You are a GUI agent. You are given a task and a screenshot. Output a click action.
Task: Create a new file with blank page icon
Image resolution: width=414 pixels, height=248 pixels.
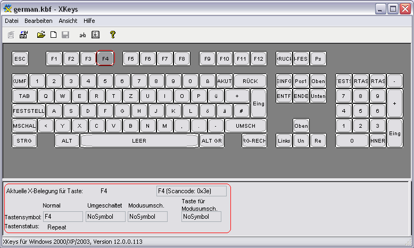click(54, 35)
